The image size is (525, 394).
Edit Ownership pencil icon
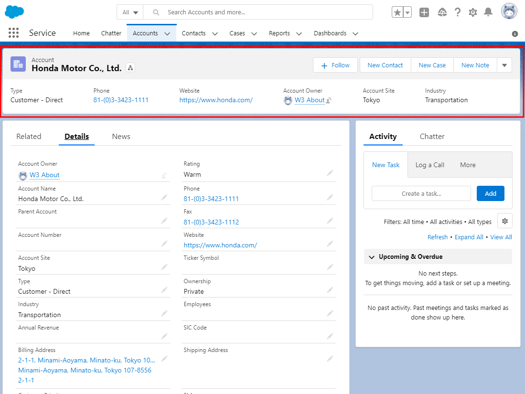click(330, 290)
